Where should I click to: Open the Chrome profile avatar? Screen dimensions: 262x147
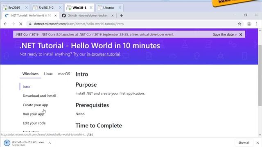click(249, 24)
